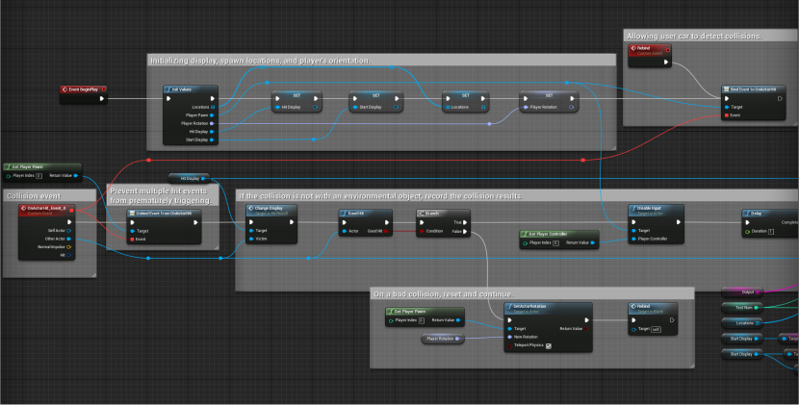Click the Rebind custom event's red delegate pin
The image size is (799, 405).
668,50
